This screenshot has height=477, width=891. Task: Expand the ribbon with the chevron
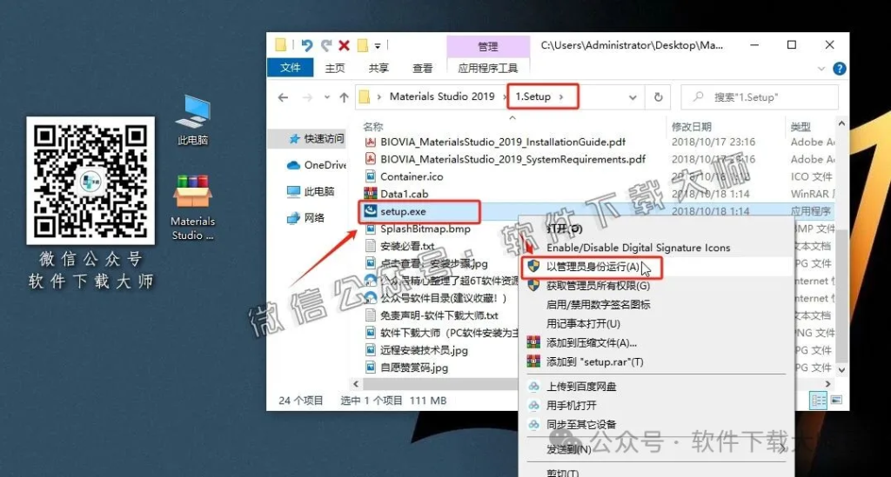pos(821,69)
